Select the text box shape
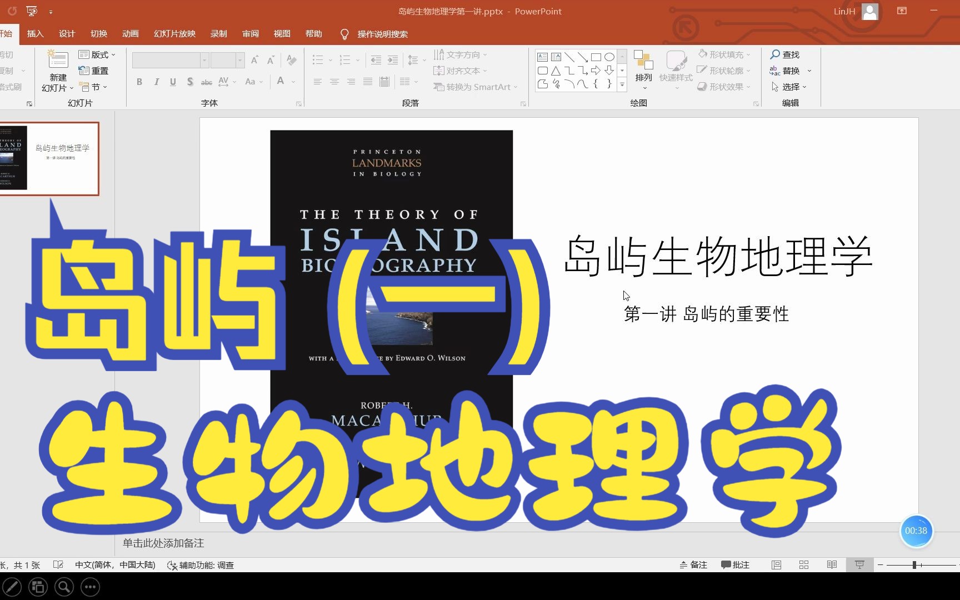This screenshot has width=960, height=600. pos(543,57)
